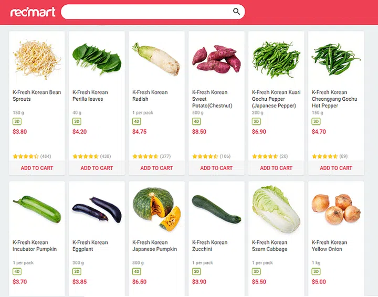Open the Korean Ssam Cabbage product image

tap(276, 209)
